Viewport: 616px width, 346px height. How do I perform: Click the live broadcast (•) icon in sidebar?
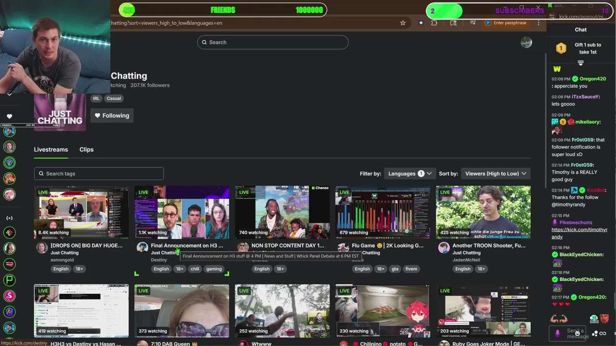tap(9, 218)
